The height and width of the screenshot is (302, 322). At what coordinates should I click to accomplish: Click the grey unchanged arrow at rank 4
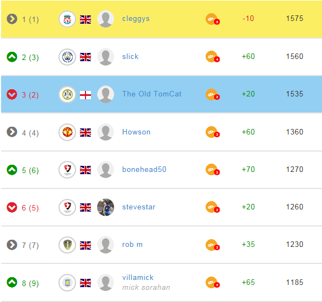[12, 132]
